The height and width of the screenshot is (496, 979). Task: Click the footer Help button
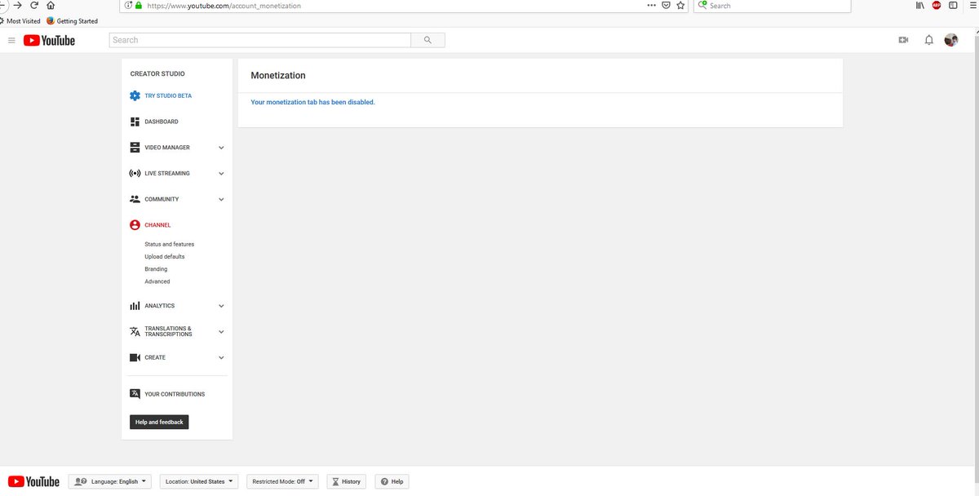click(x=392, y=481)
